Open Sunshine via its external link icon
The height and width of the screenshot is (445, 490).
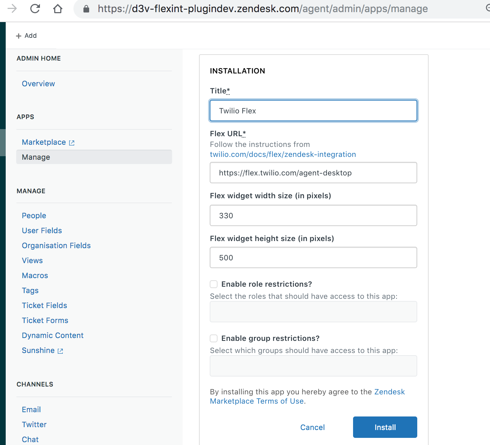click(x=60, y=351)
